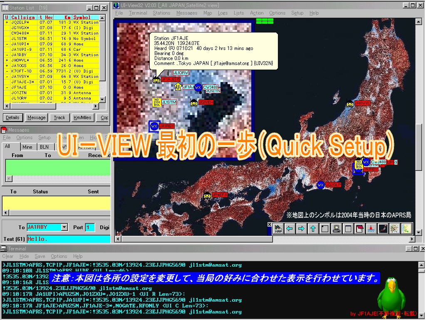
Task: Click the Details button in Station List
Action: (x=12, y=117)
